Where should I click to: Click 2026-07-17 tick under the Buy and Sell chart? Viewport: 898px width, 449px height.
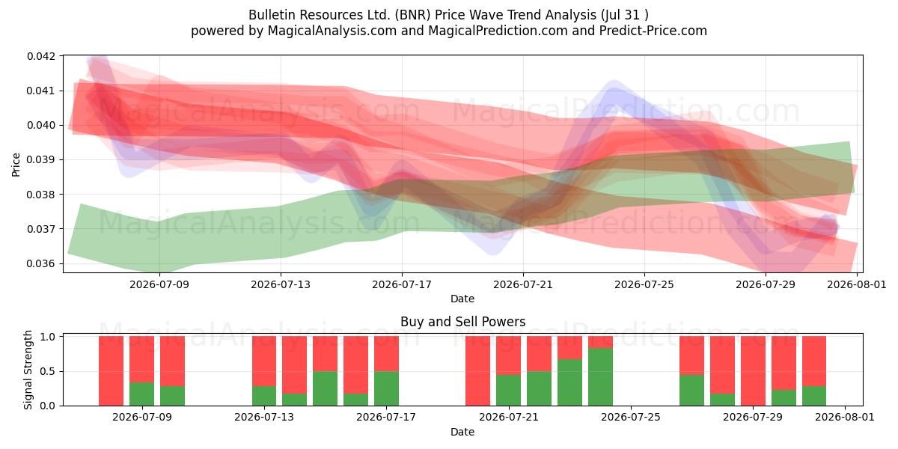386,418
